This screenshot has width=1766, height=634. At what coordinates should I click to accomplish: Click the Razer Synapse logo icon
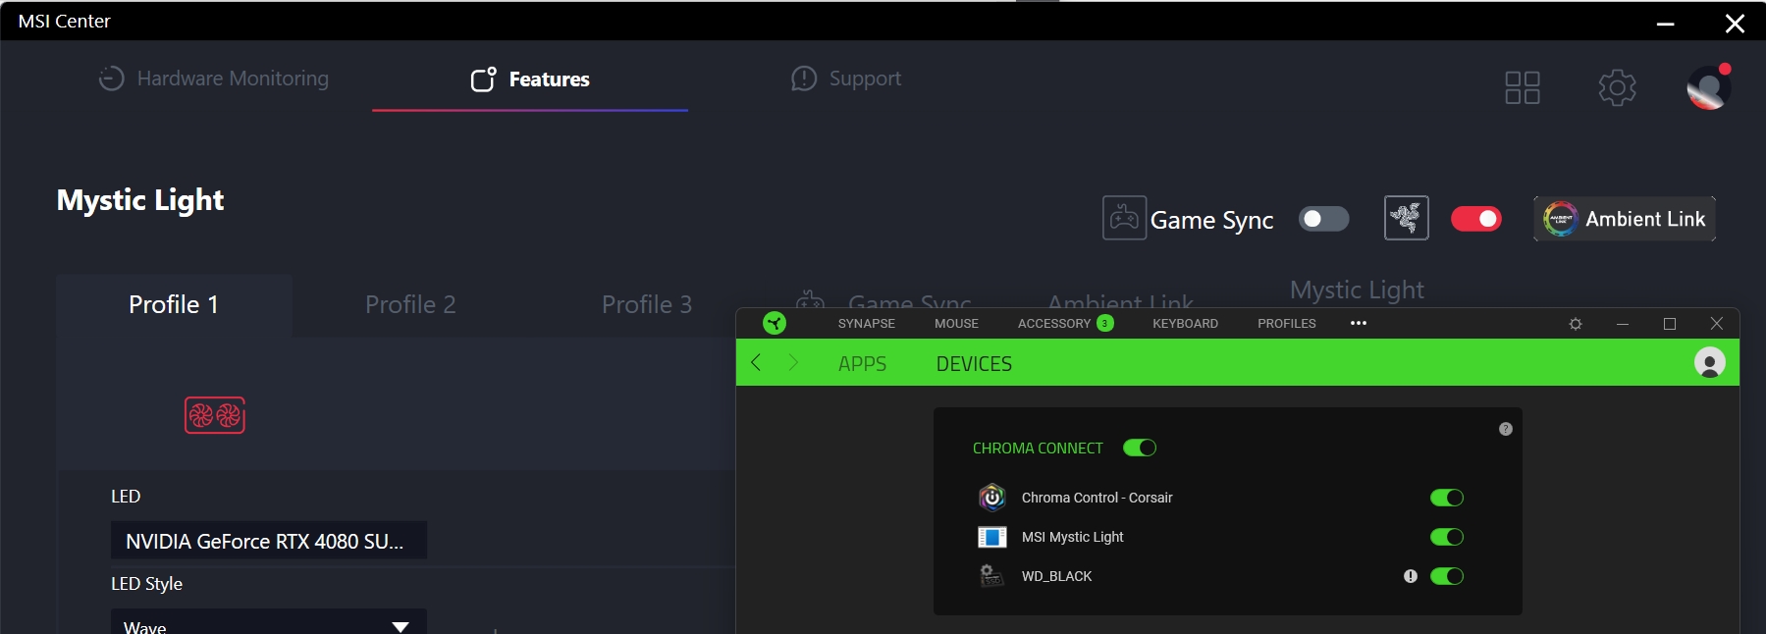click(775, 323)
